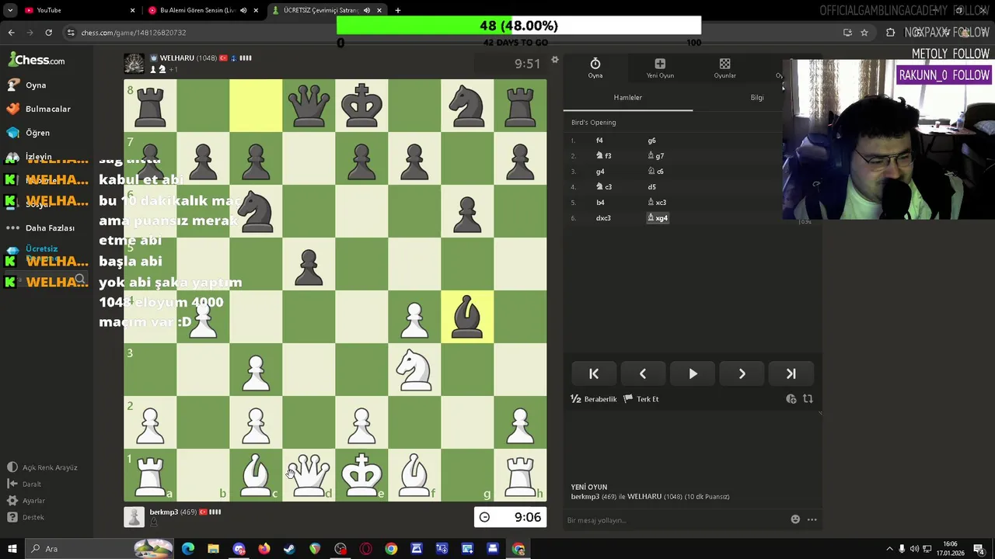Click the black bishop on g4

tap(467, 316)
